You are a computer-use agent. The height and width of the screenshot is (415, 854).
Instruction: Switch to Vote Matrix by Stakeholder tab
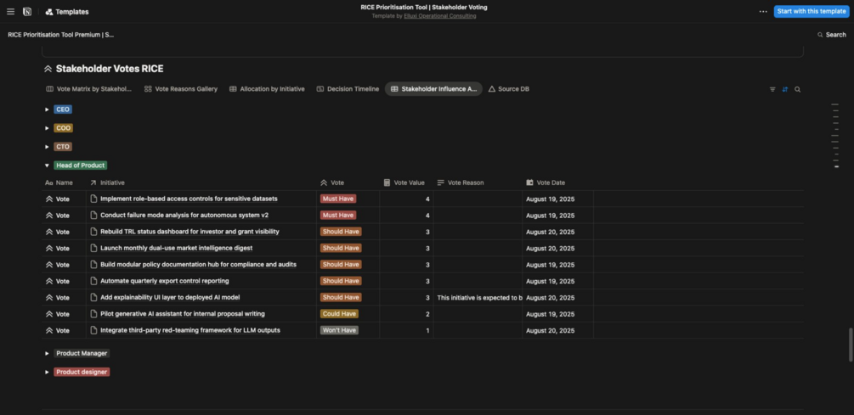[x=88, y=88]
